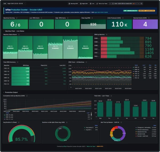The height and width of the screenshot is (152, 160).
Task: Click the 1186 value in RPM by Machine
Action: coord(149,49)
